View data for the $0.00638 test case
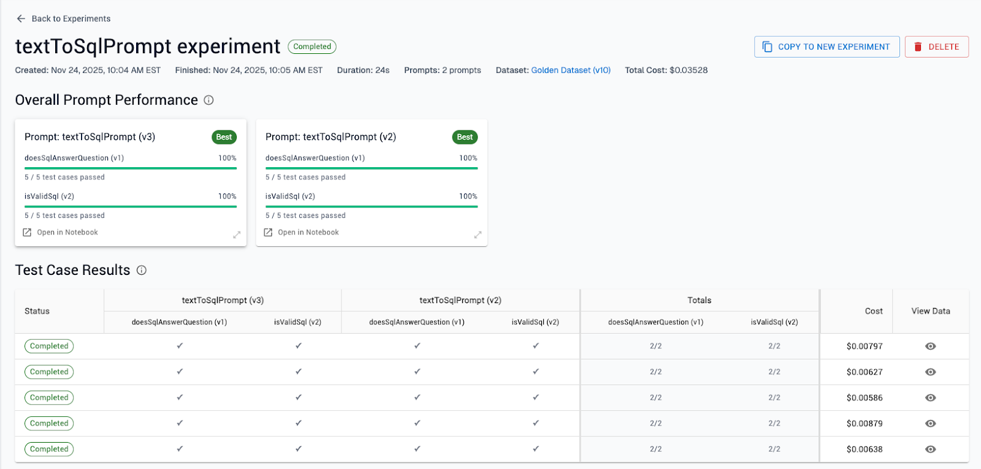The image size is (981, 469). [x=930, y=449]
